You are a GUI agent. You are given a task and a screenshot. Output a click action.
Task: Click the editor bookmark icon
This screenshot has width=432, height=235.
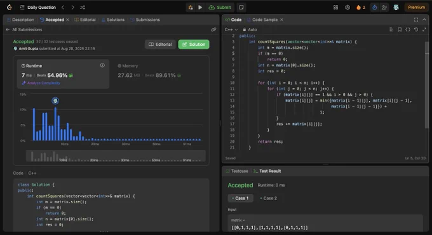point(400,29)
